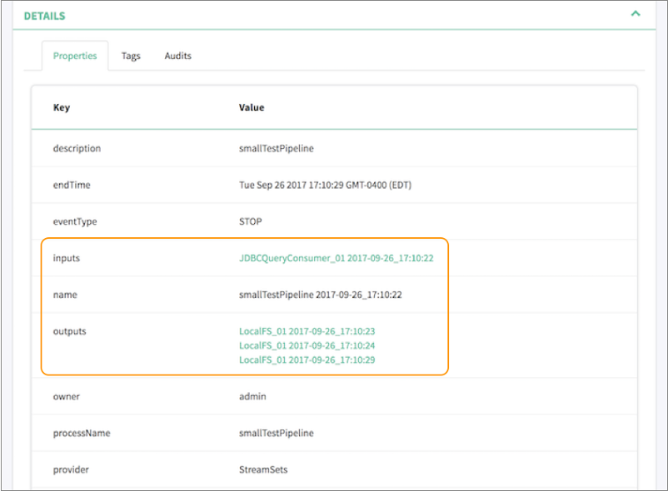Collapse the Details section with the chevron
Screen dimensions: 668x491
[636, 14]
